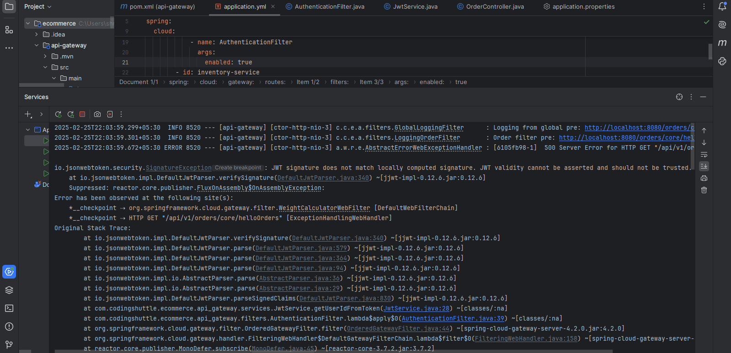This screenshot has width=731, height=353.
Task: Print console output using printer icon
Action: pos(704,178)
